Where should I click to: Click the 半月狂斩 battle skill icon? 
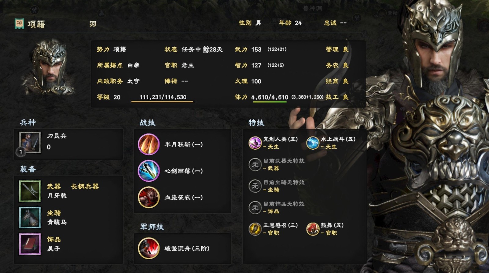[x=149, y=144]
